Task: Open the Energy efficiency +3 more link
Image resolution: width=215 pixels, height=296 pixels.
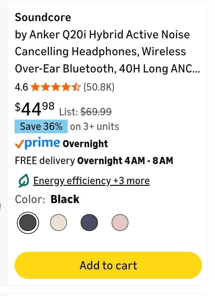Action: click(91, 181)
